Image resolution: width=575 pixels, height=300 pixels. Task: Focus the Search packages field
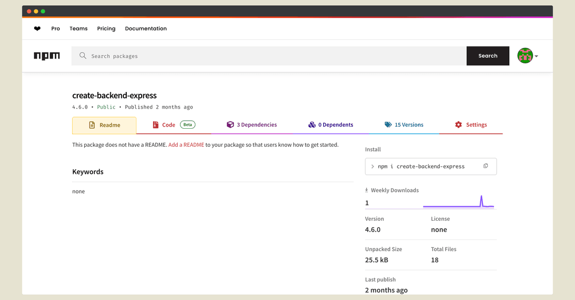(269, 56)
